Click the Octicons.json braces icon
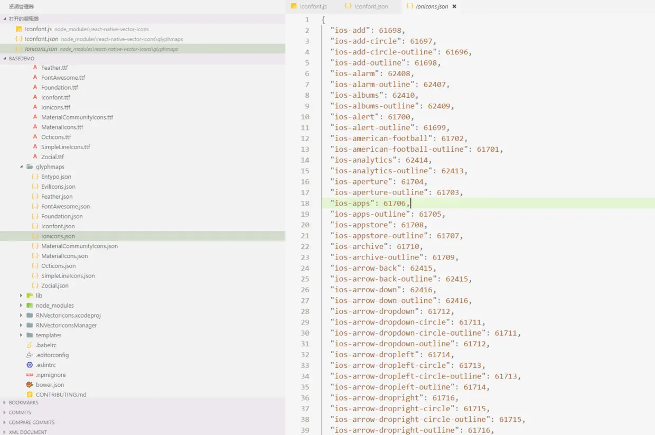This screenshot has height=435, width=655. 35,266
